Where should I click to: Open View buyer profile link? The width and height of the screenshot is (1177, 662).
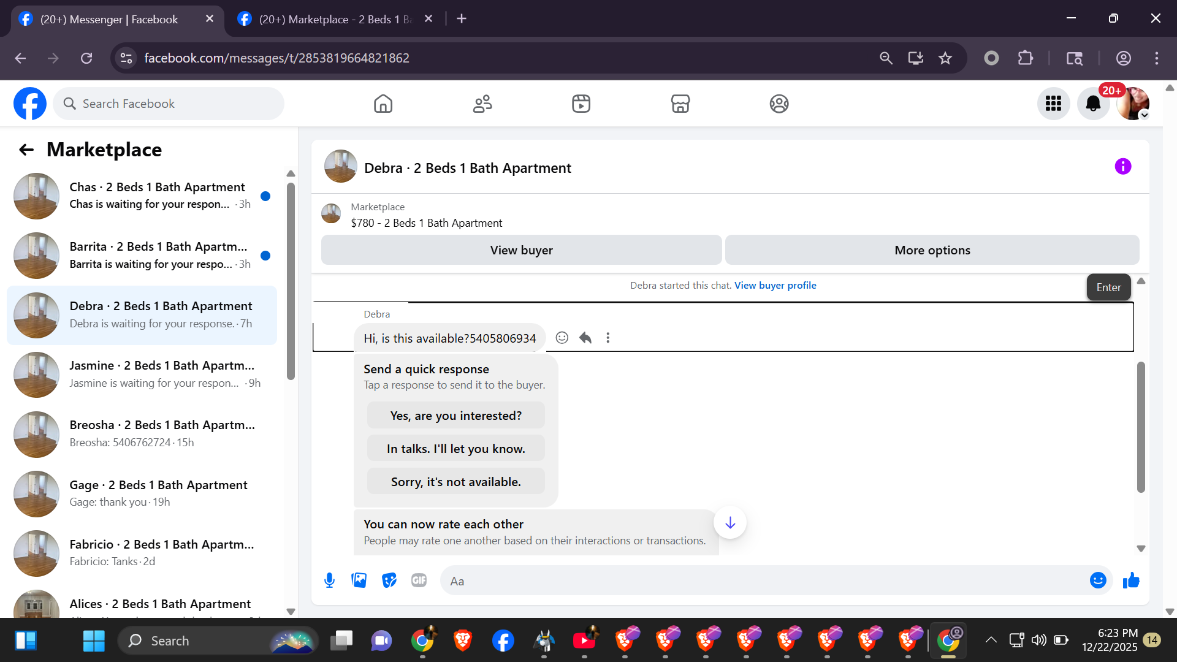click(x=775, y=286)
